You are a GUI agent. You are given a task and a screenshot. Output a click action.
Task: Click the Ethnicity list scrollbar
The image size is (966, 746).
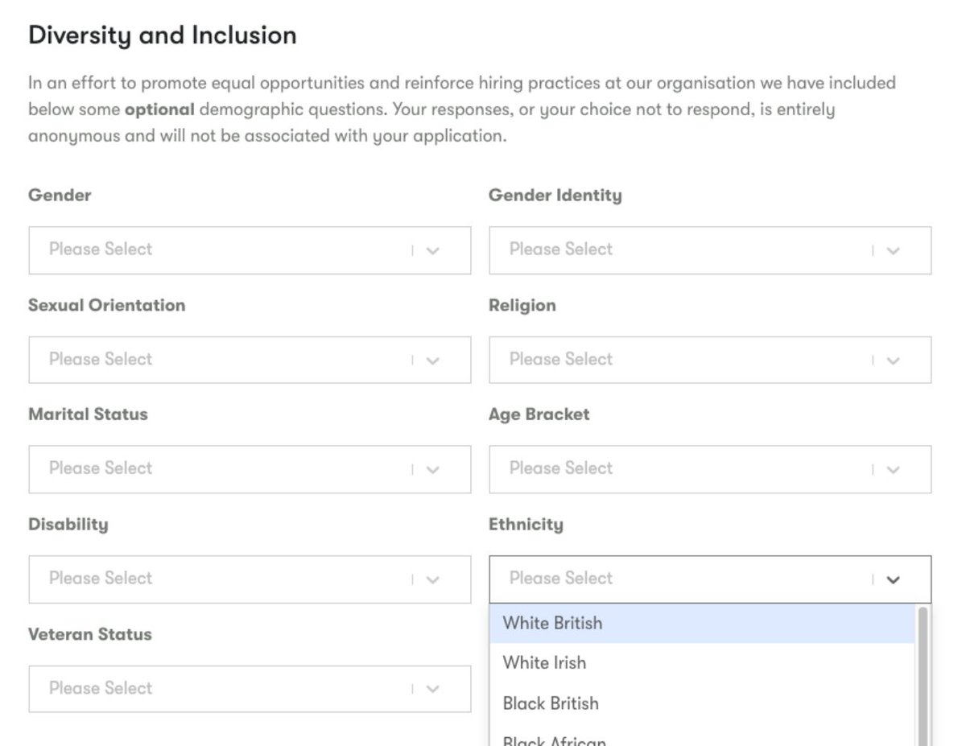[x=923, y=676]
